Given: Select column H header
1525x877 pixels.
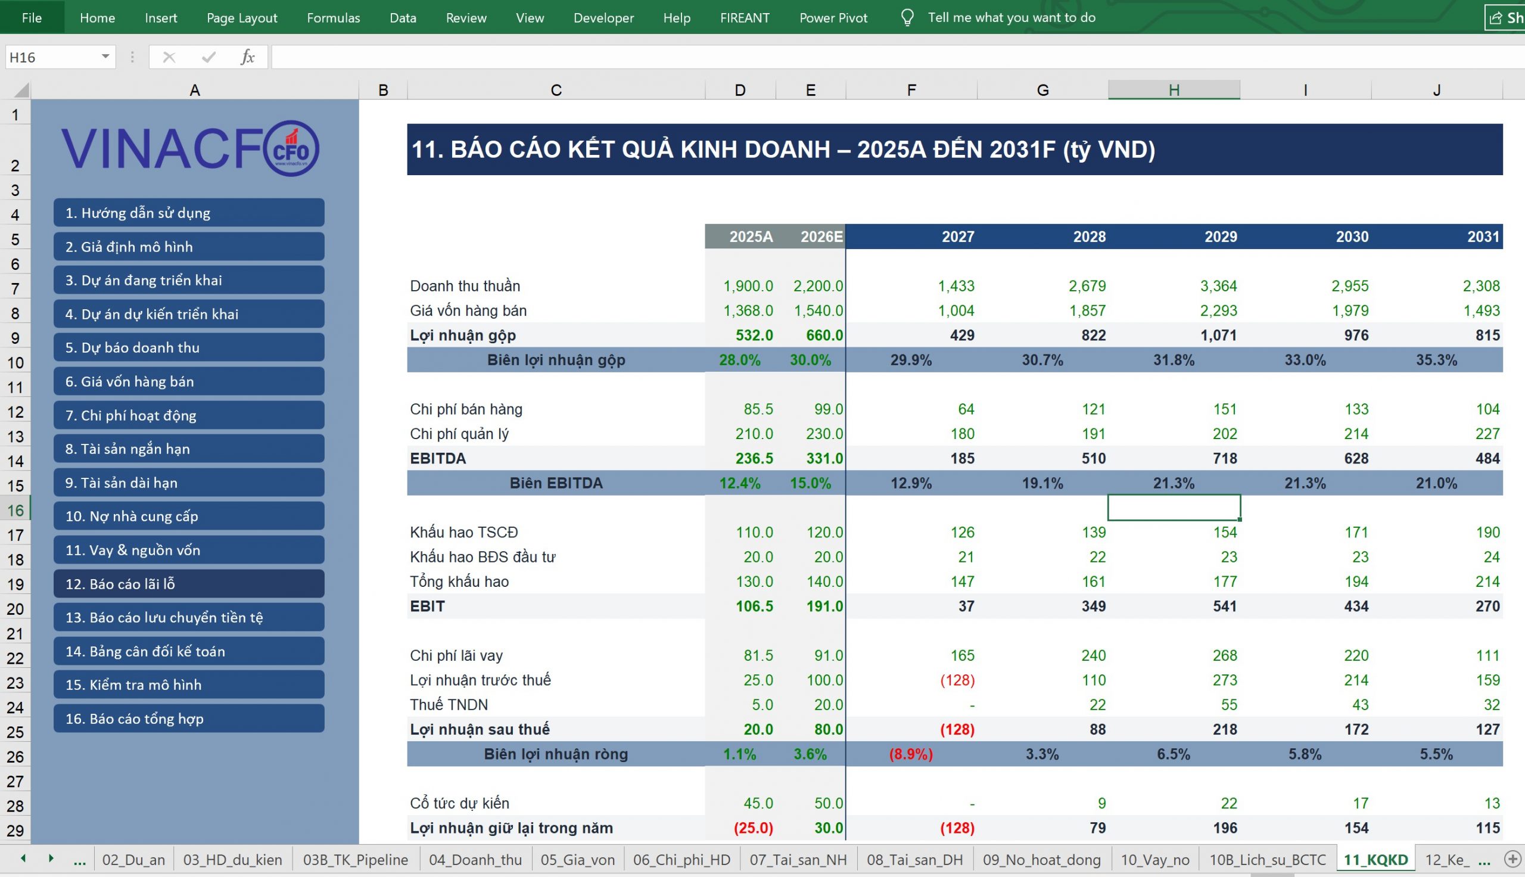Looking at the screenshot, I should click(1174, 90).
